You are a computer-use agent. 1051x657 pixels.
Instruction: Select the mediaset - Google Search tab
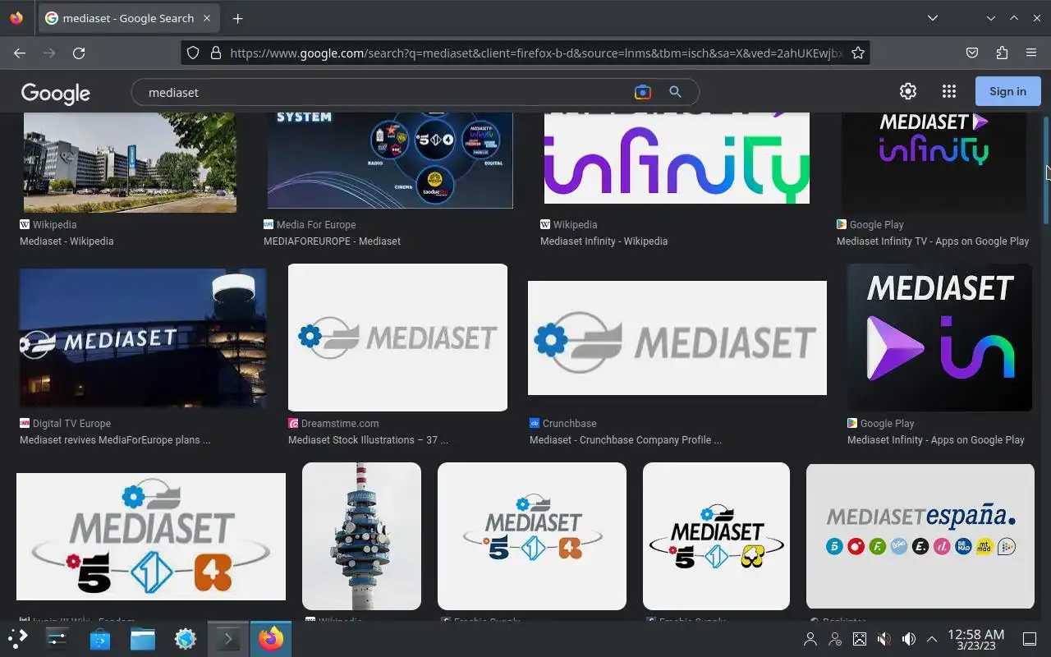[128, 18]
